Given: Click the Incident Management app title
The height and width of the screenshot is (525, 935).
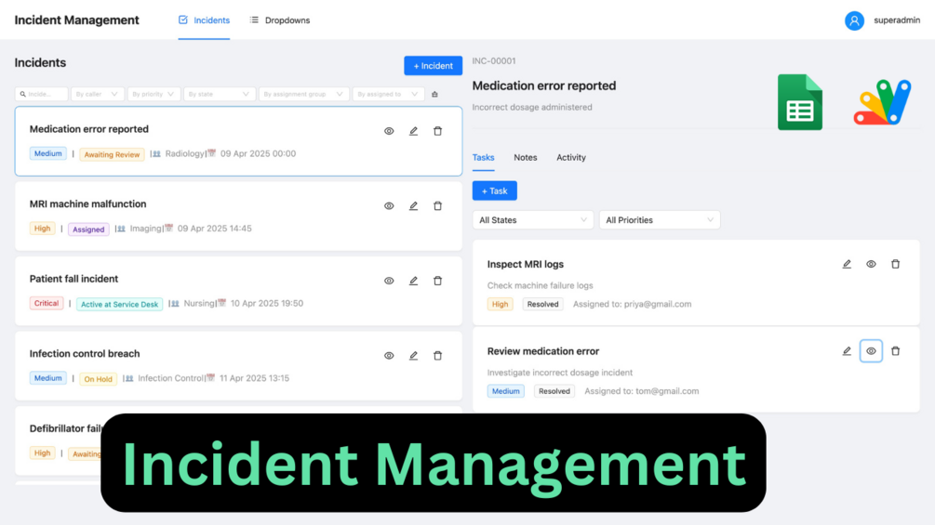Looking at the screenshot, I should point(76,20).
